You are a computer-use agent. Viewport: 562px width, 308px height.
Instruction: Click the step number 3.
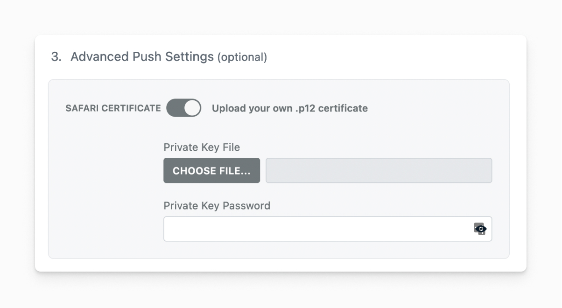tap(56, 57)
